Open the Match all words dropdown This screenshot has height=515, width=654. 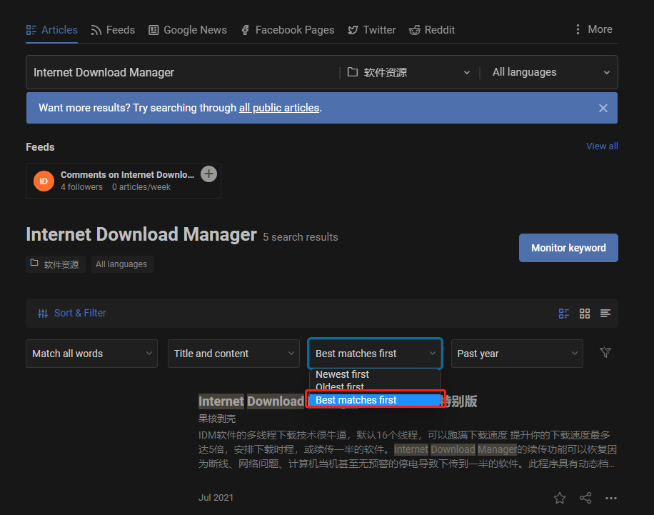pyautogui.click(x=91, y=354)
